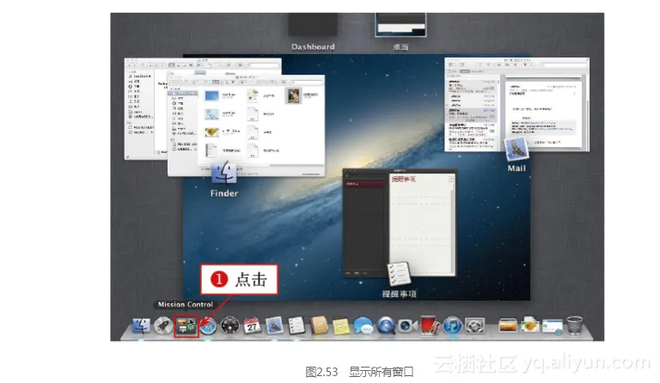Open Mail stamp icon in Dock
660x383 pixels.
click(274, 325)
